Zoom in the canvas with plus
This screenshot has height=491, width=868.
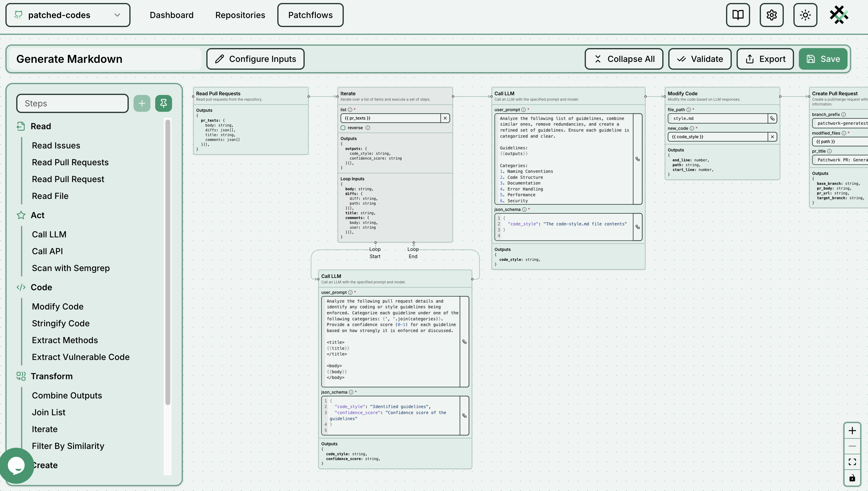click(x=852, y=431)
